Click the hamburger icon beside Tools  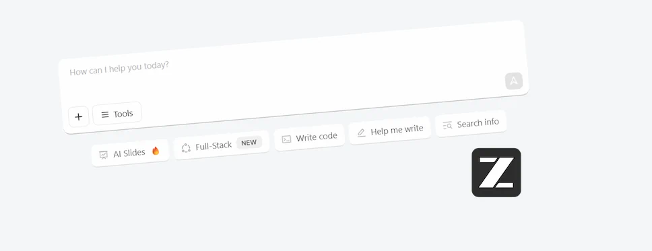pyautogui.click(x=105, y=114)
